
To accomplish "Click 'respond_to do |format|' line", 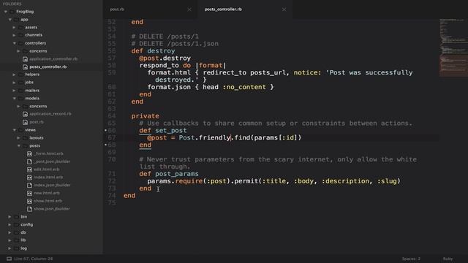I will (x=183, y=65).
